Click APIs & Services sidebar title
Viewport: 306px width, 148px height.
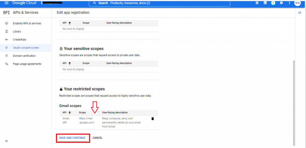click(26, 13)
